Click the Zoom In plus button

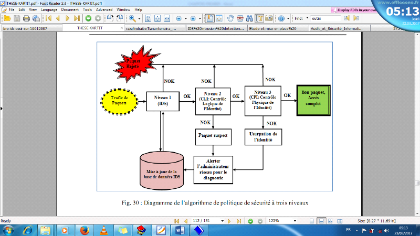click(193, 18)
